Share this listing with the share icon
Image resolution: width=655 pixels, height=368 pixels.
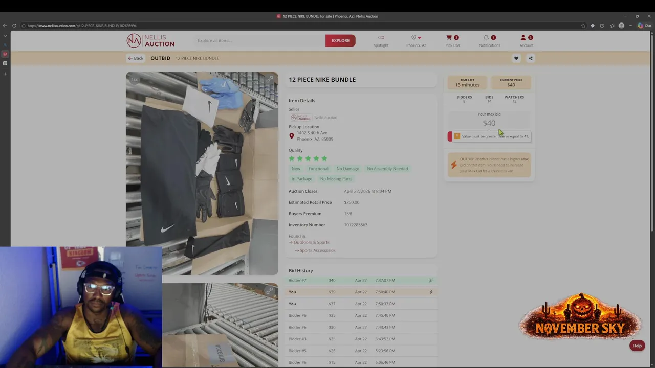coord(531,58)
